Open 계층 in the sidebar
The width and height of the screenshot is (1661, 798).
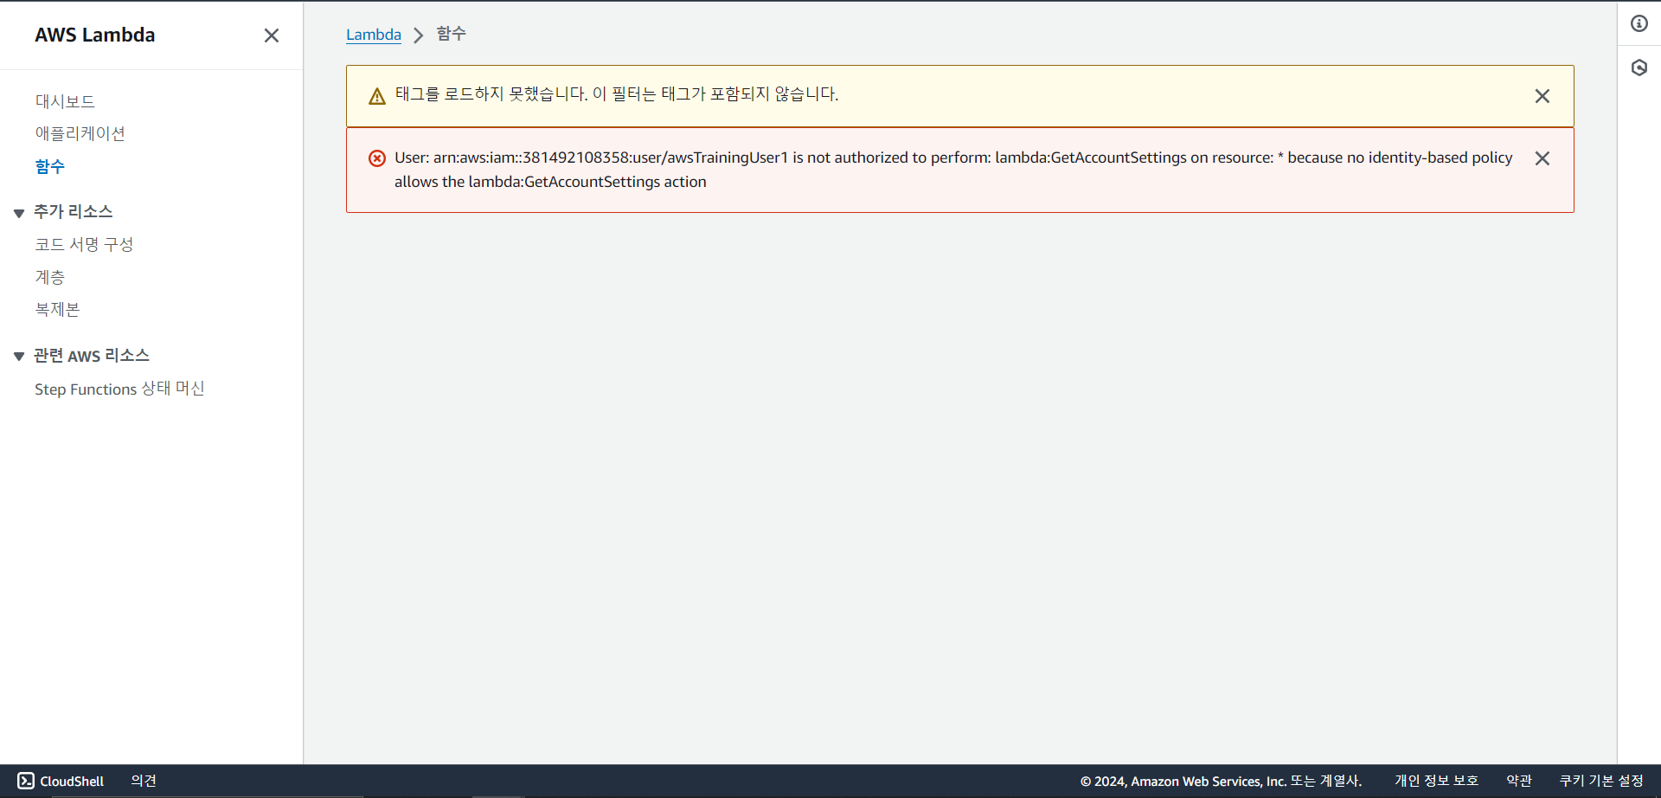(x=49, y=277)
